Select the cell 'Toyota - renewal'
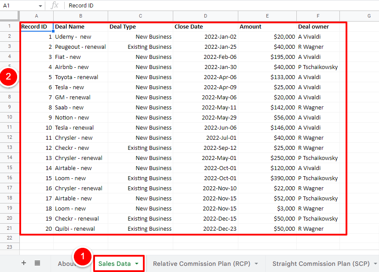The height and width of the screenshot is (272, 379). coord(81,77)
